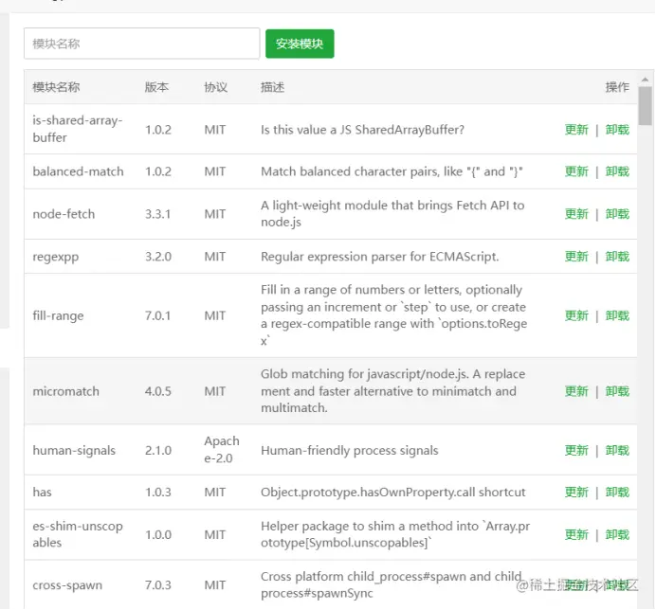The height and width of the screenshot is (610, 656).
Task: Select the micromatch module name
Action: (x=65, y=391)
